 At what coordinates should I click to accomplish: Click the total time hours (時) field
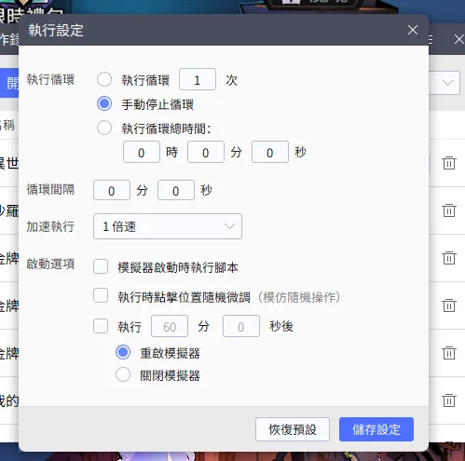142,152
